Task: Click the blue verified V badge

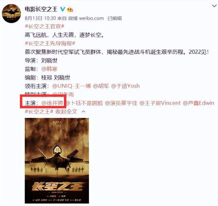Action: point(63,9)
